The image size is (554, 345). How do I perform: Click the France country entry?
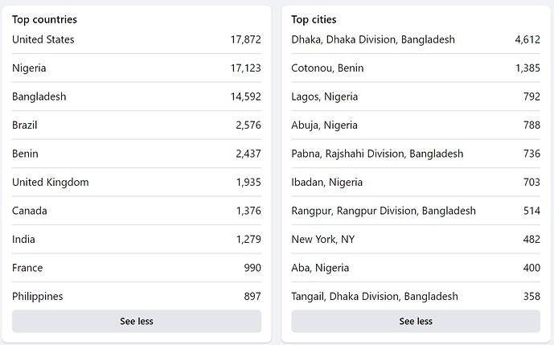pyautogui.click(x=137, y=268)
